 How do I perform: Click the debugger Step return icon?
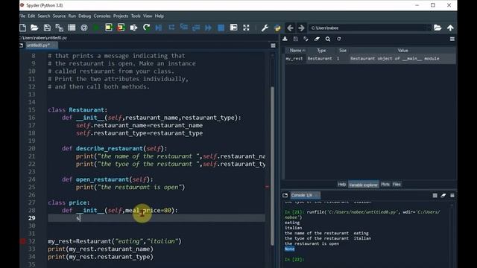coord(196,28)
